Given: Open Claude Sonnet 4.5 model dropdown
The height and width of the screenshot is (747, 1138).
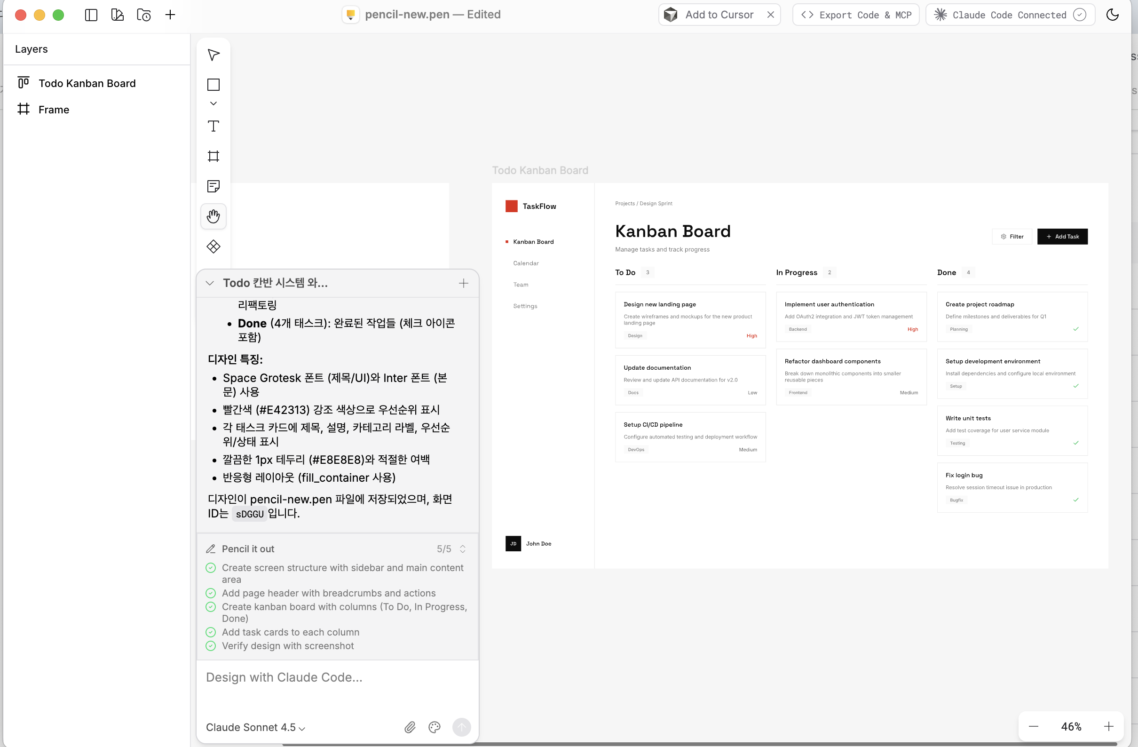Looking at the screenshot, I should [255, 727].
